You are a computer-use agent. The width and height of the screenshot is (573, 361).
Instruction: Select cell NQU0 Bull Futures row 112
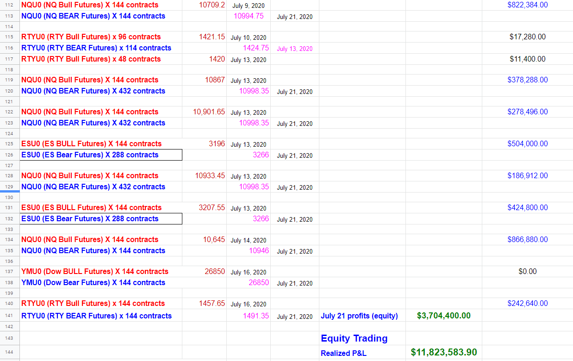point(100,5)
